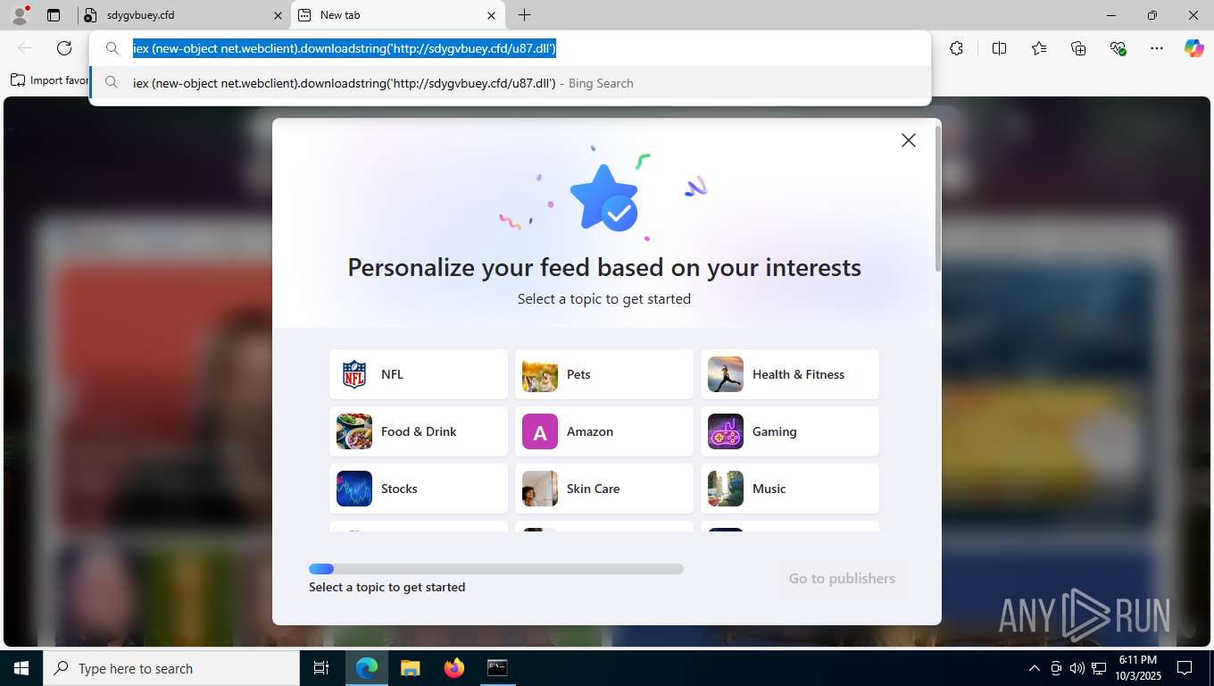Image resolution: width=1214 pixels, height=686 pixels.
Task: Open the Extensions puzzle icon
Action: click(957, 48)
